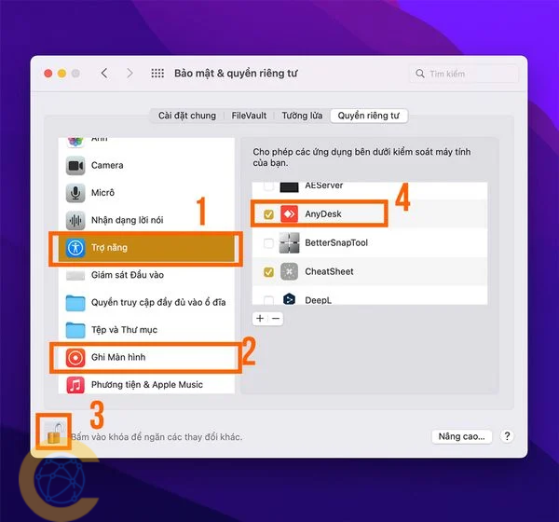Toggle the AnyDesk checkbox
The image size is (559, 522).
point(268,214)
